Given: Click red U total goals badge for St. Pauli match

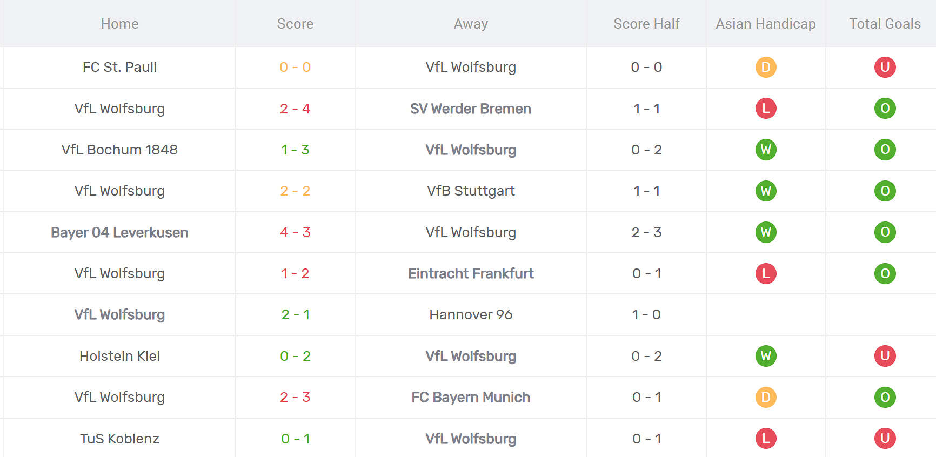Looking at the screenshot, I should click(885, 67).
